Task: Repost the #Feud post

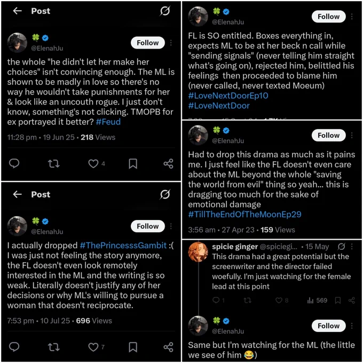Action: pyautogui.click(x=54, y=164)
